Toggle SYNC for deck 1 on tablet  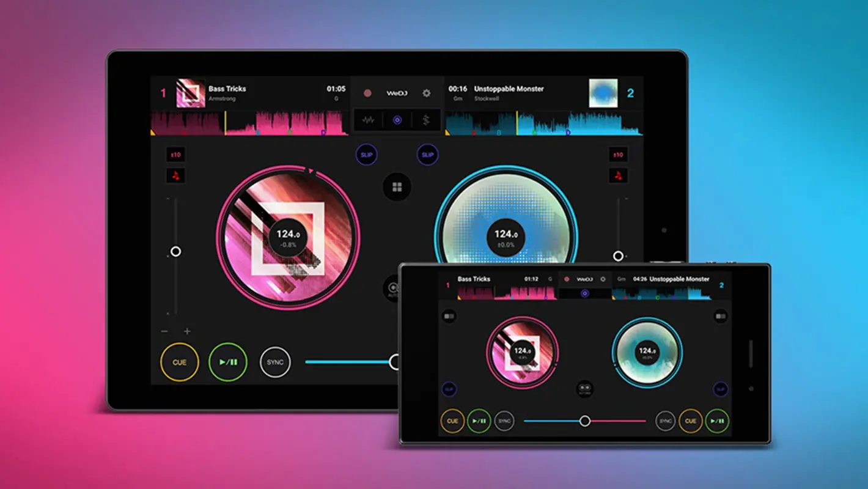click(275, 362)
